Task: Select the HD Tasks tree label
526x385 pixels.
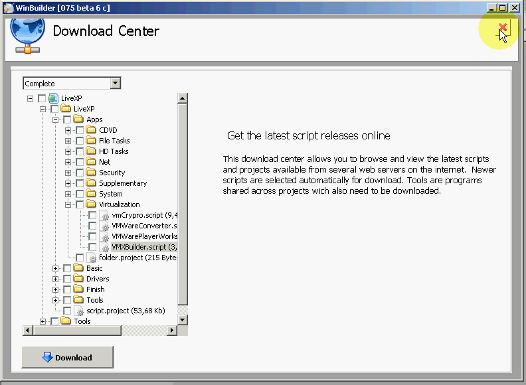Action: tap(114, 151)
